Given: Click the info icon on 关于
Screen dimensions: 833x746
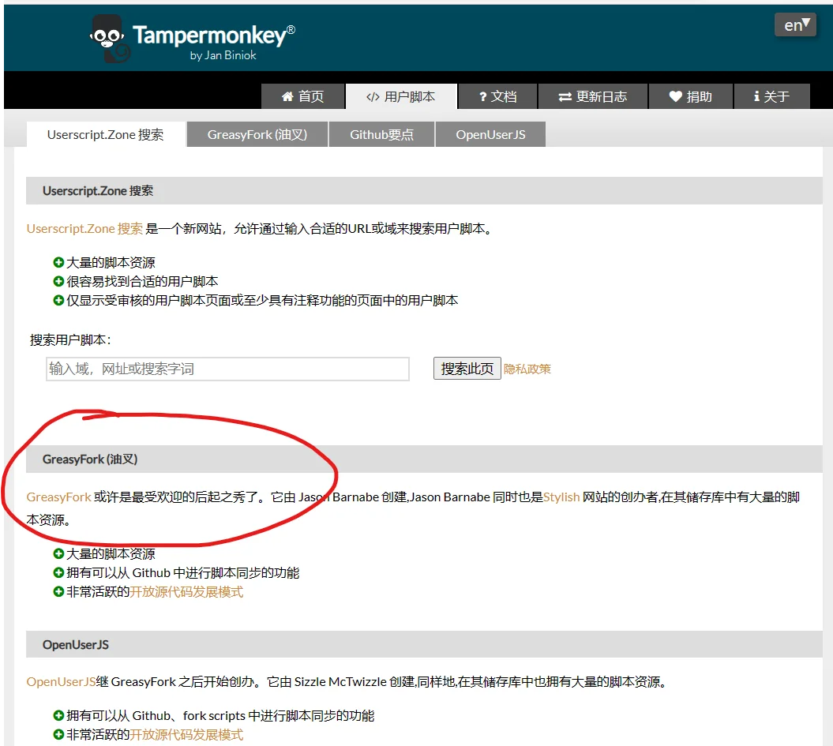Looking at the screenshot, I should click(756, 96).
